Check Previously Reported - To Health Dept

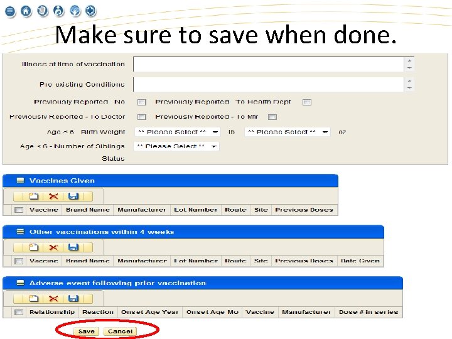pos(307,102)
